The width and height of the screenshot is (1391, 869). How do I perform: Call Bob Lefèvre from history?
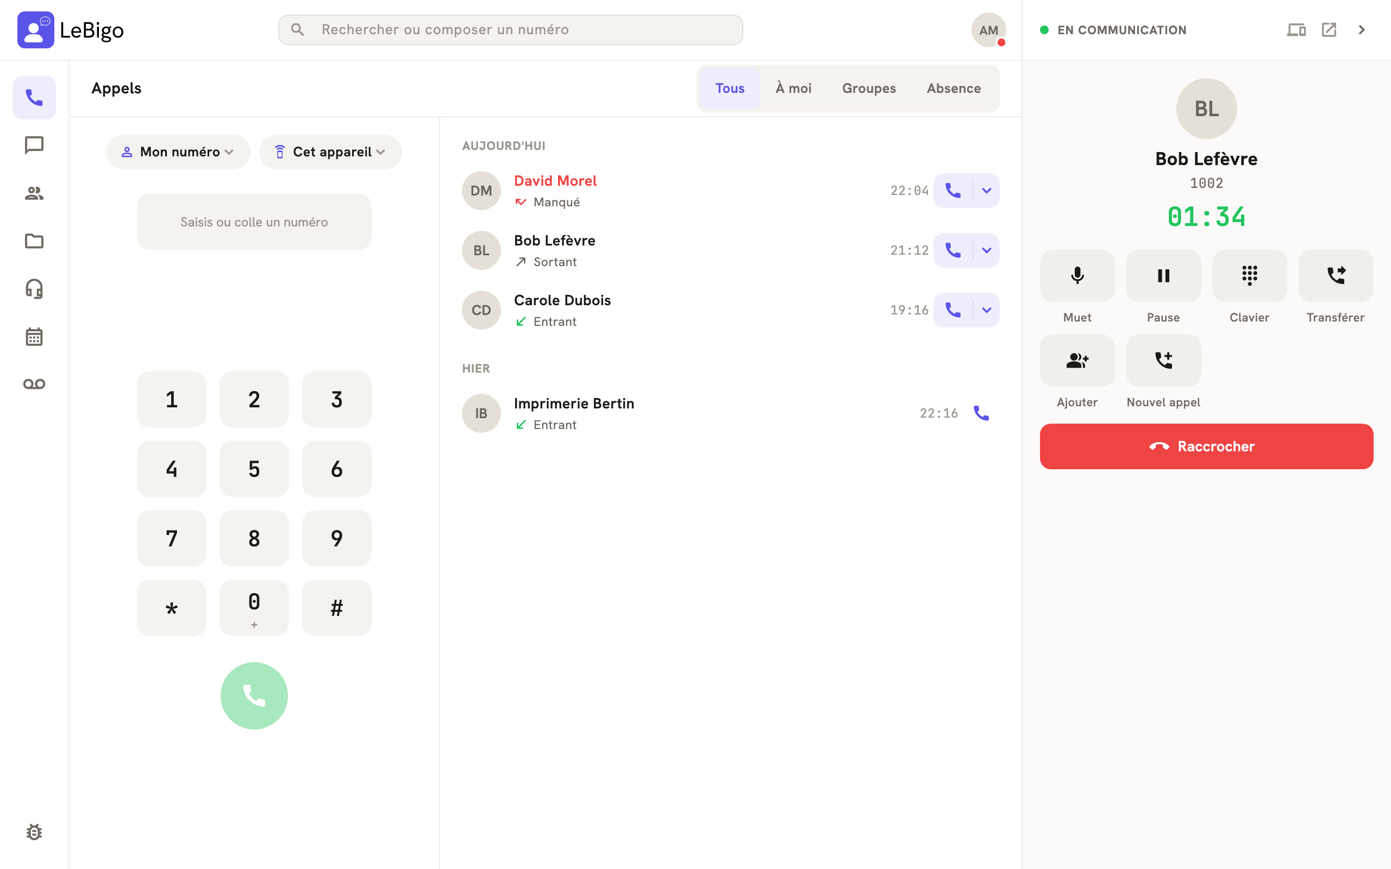click(953, 250)
